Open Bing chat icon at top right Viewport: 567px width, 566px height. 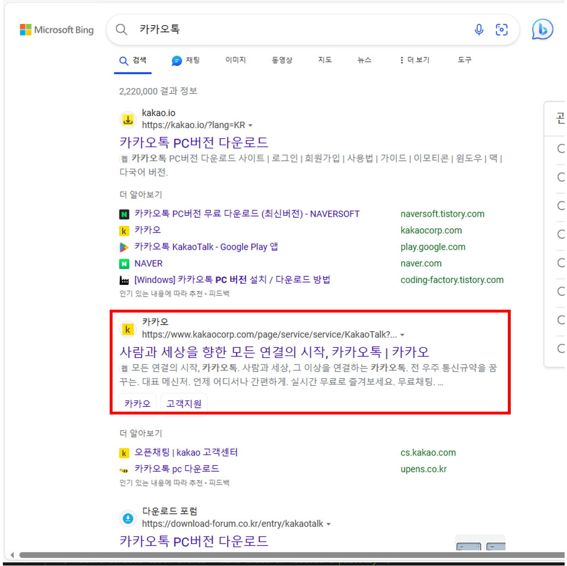(x=542, y=29)
